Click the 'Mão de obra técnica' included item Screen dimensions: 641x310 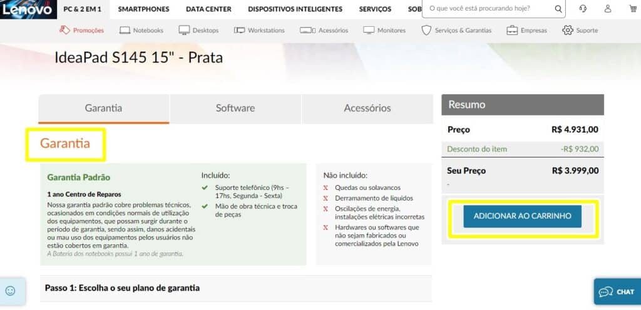(256, 210)
